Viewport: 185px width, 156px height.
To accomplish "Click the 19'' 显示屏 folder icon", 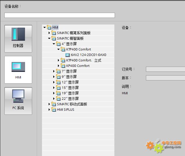I will point(58,93).
